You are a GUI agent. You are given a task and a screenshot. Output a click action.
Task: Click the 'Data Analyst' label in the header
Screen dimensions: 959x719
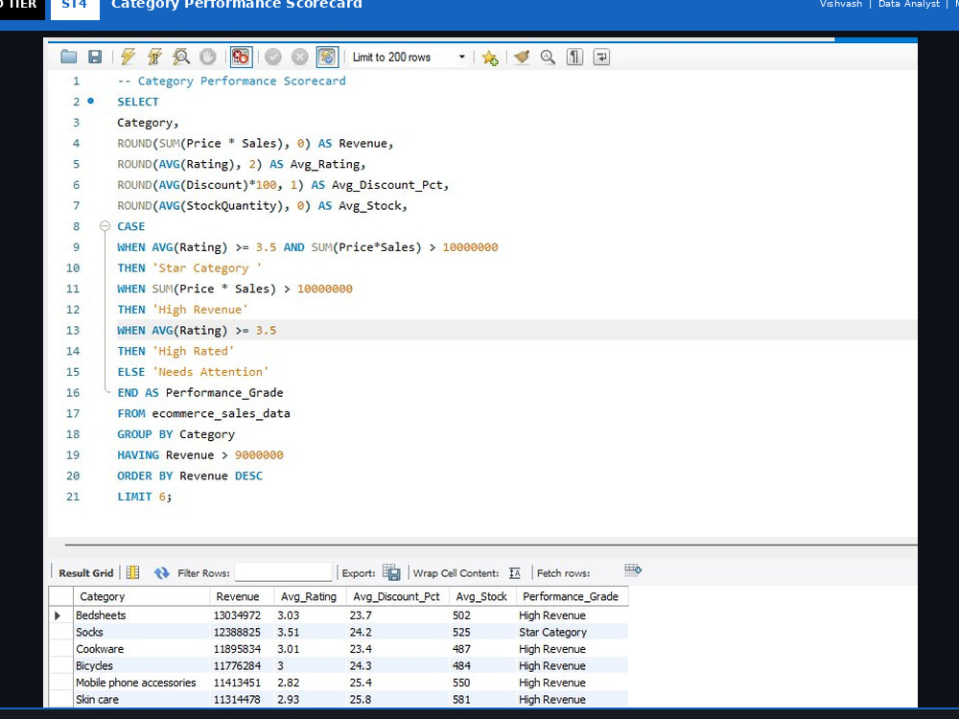pyautogui.click(x=909, y=4)
